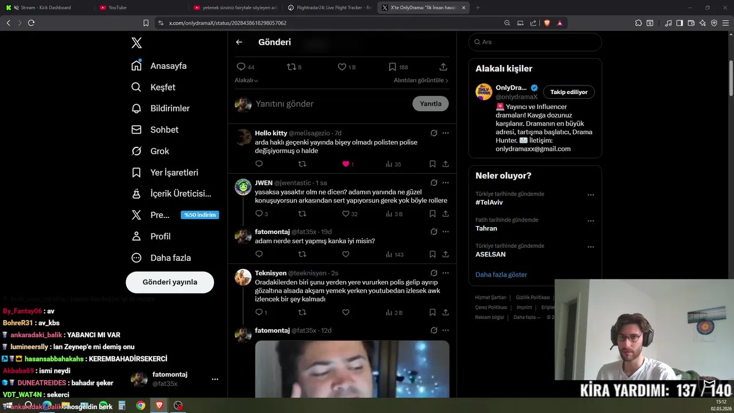Bookmark the JWEN reply
Viewport: 734px width, 413px height.
432,214
